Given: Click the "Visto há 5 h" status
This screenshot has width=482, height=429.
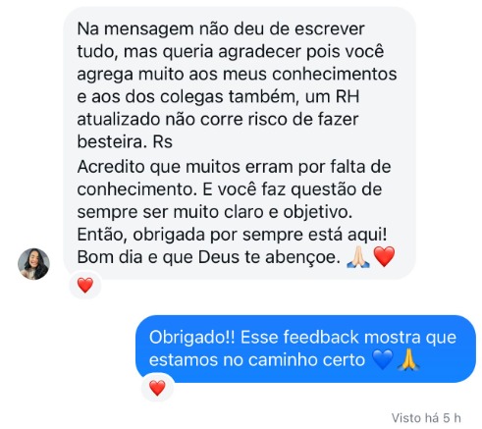Looking at the screenshot, I should coord(426,418).
